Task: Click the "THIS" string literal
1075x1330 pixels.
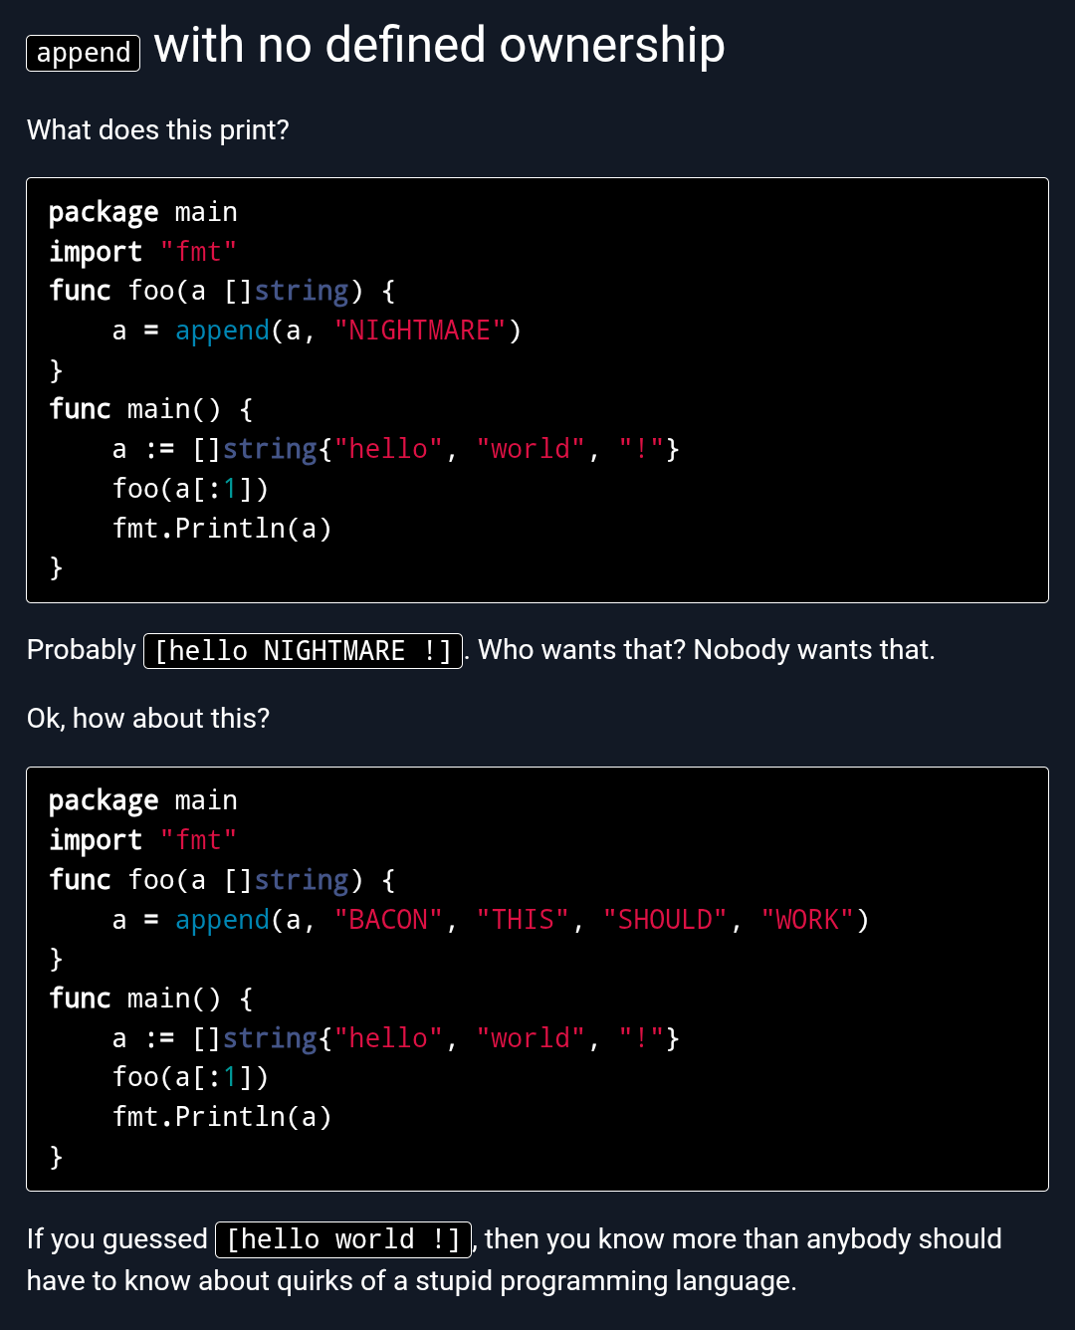Action: click(x=523, y=920)
